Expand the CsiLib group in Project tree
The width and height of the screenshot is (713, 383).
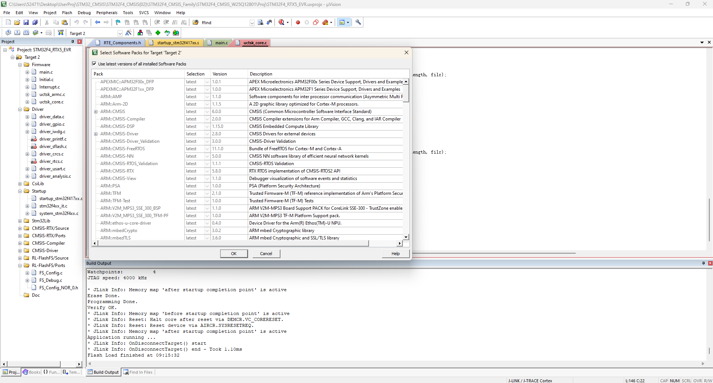20,184
